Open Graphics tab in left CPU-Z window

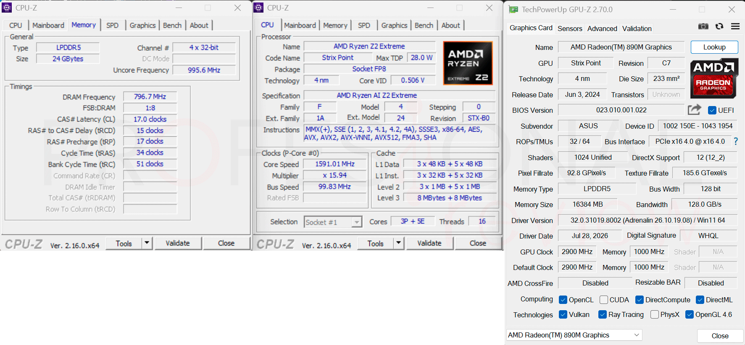[142, 25]
